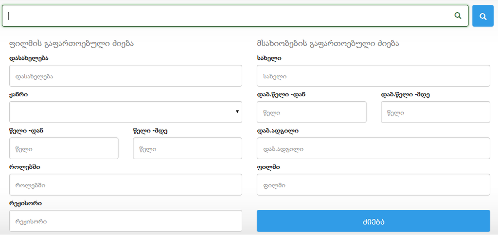The width and height of the screenshot is (498, 236).
Task: Click the წელი -დან film year-from field
Action: pos(64,148)
